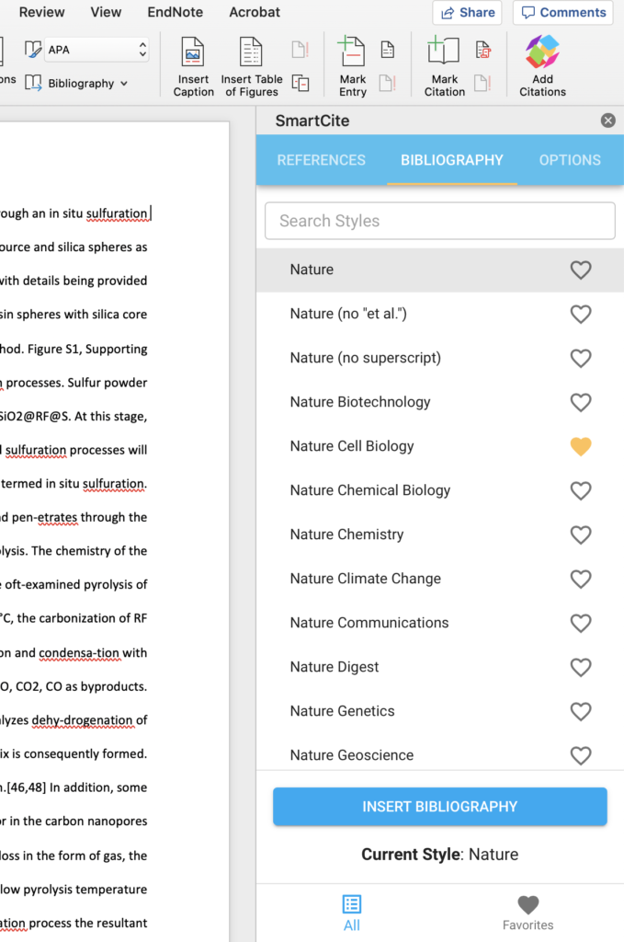Viewport: 624px width, 942px height.
Task: Favorite the Nature style
Action: point(580,270)
